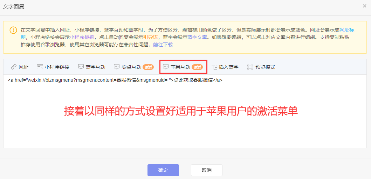Viewport: 371px width, 179px height.
Task: Cancel with the 取消 button
Action: point(207,170)
